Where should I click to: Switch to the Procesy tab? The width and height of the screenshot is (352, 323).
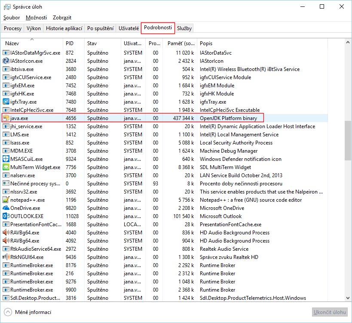coord(12,28)
